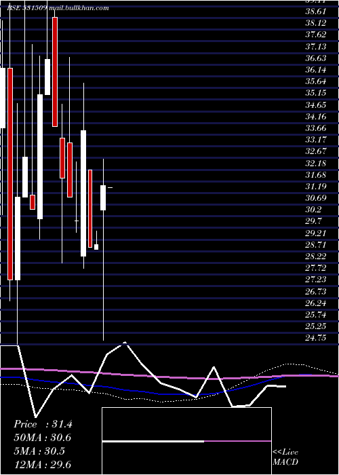
Task: Click the 35.64 price axis label
Action: (316, 81)
